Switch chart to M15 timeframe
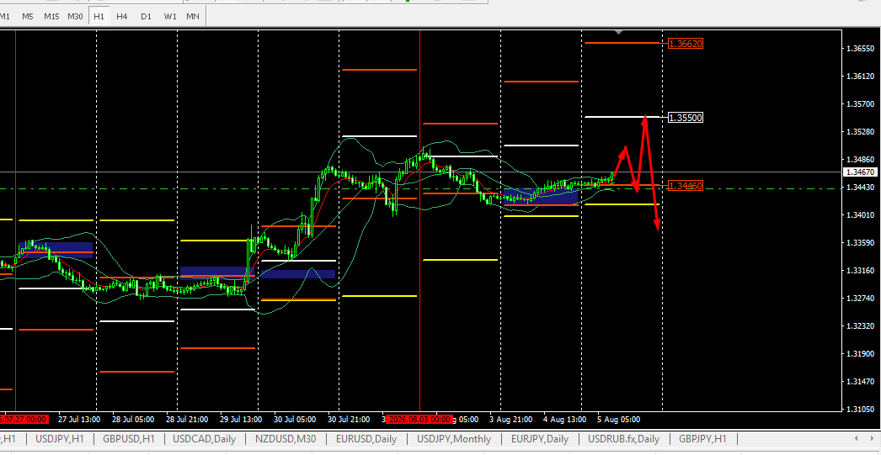Image resolution: width=881 pixels, height=455 pixels. pos(51,16)
